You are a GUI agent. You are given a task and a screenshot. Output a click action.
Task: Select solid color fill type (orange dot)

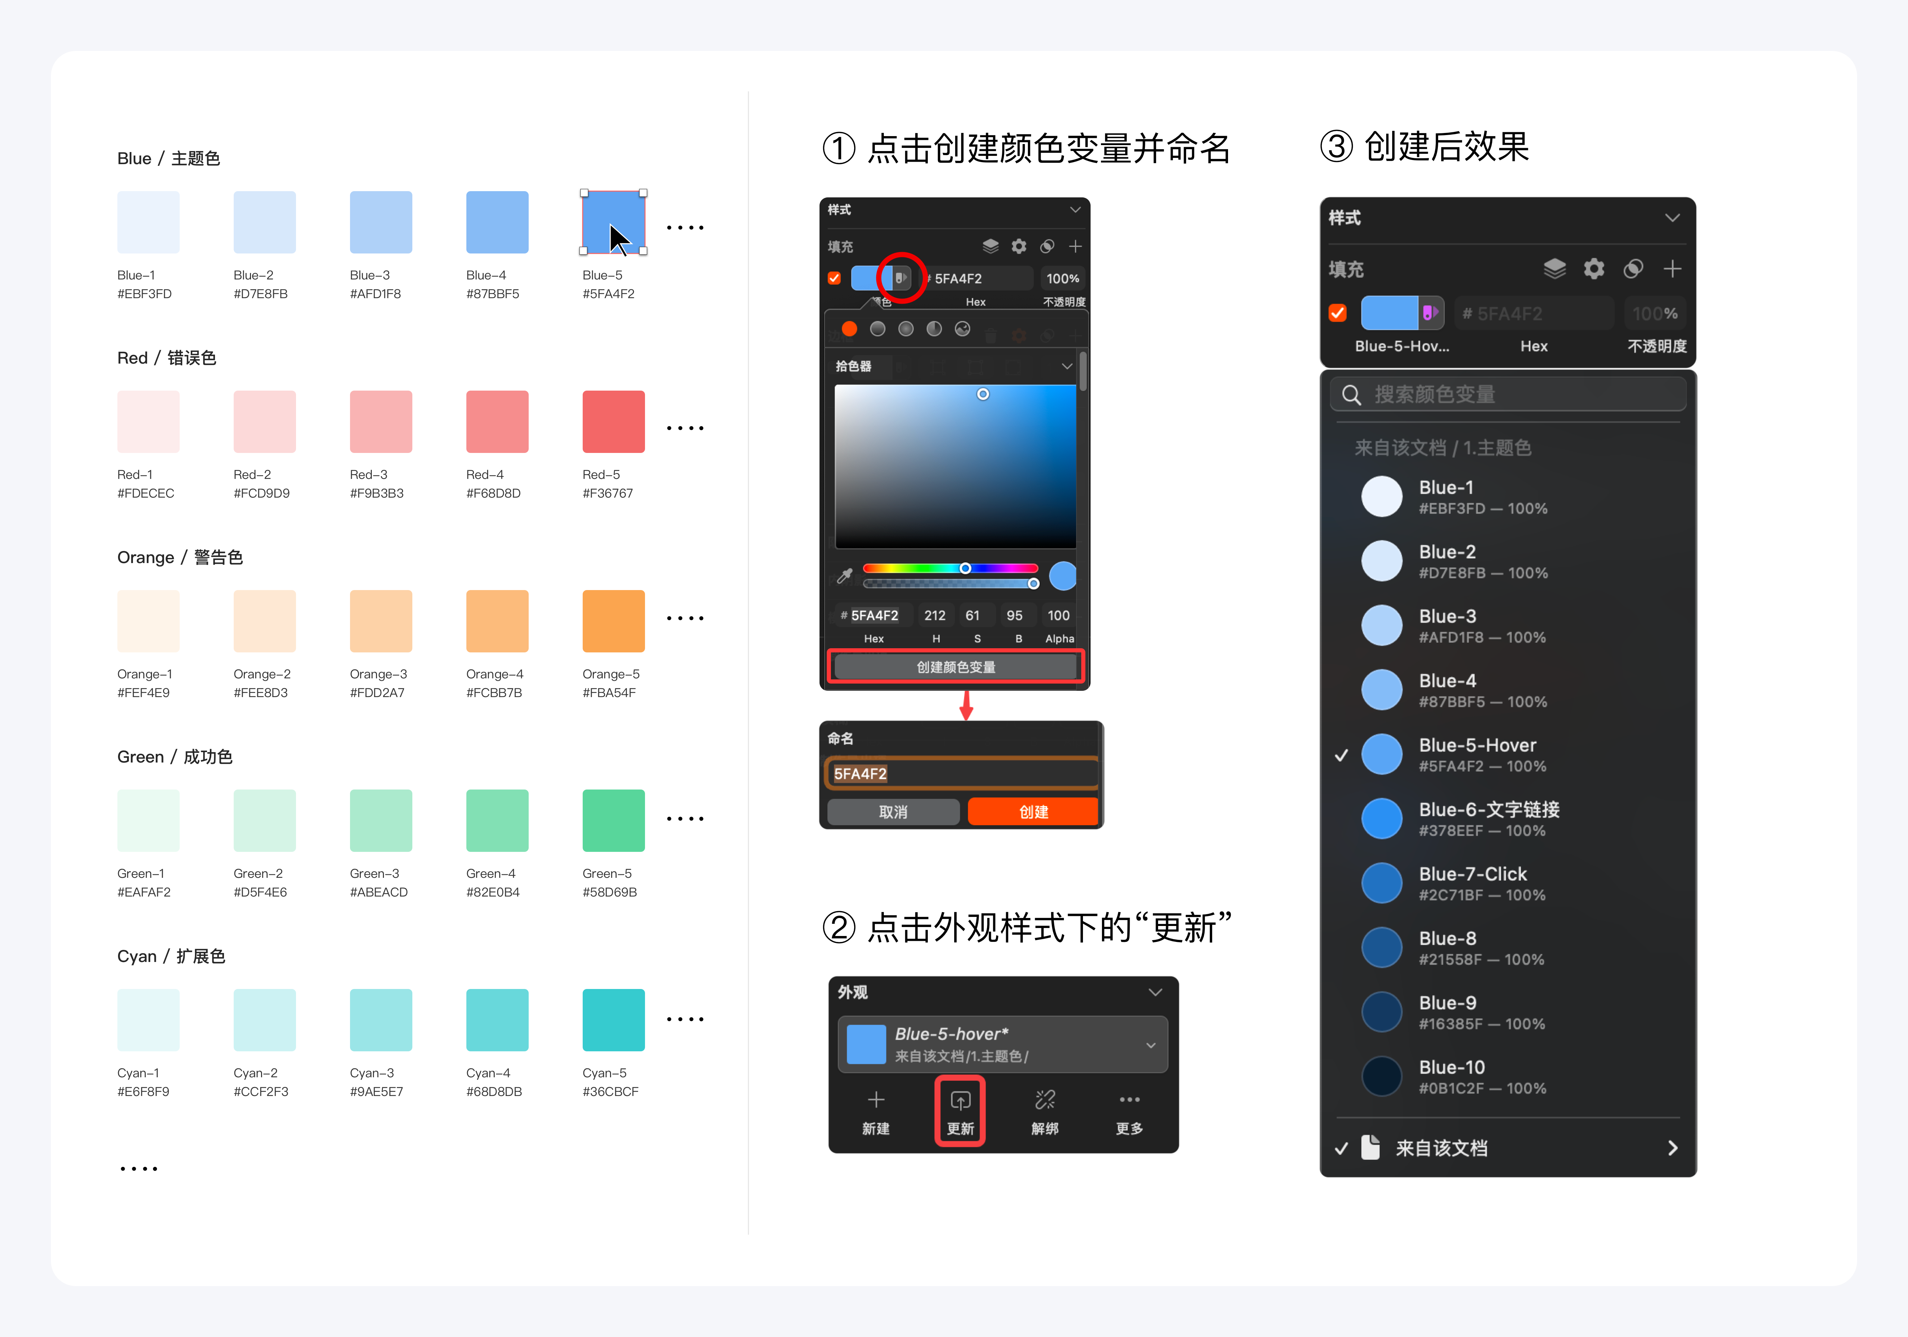tap(849, 329)
